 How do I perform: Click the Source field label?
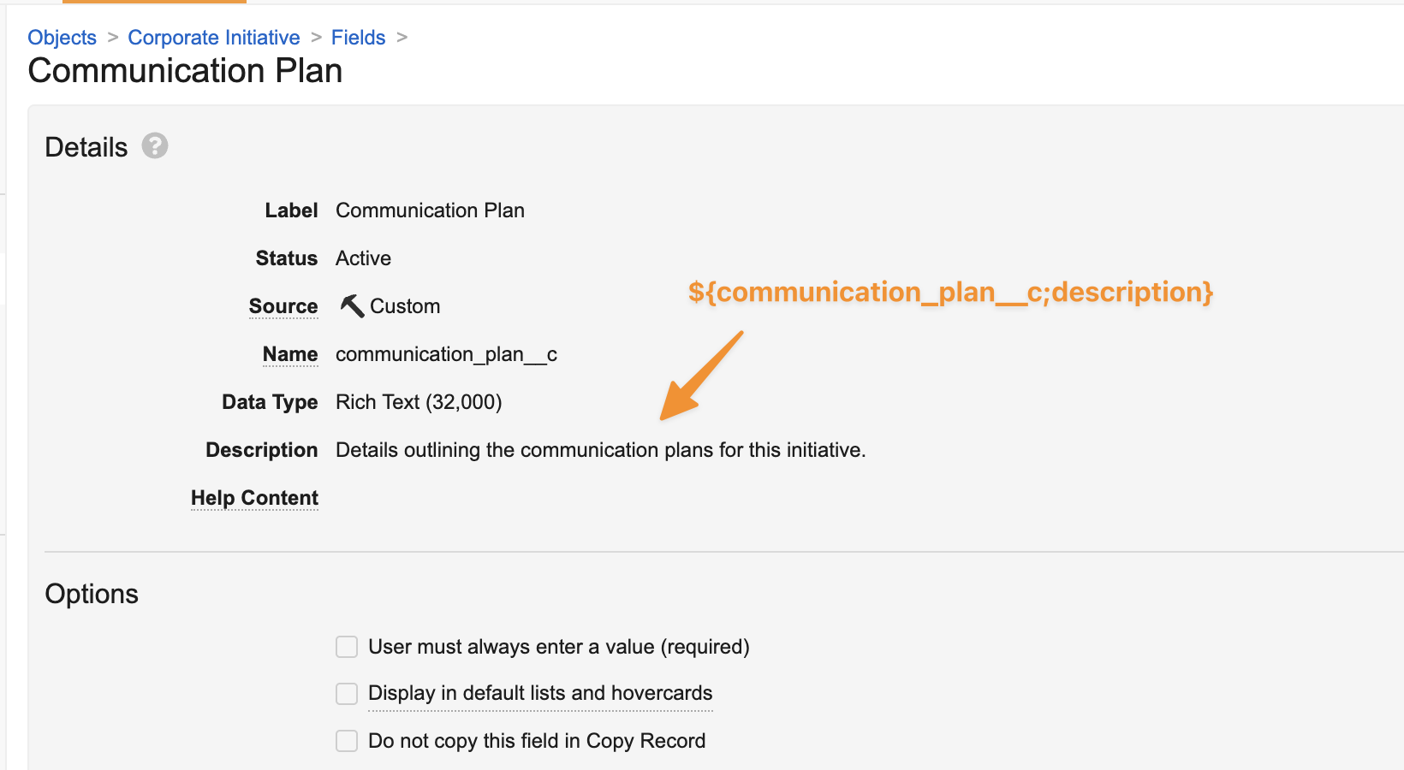pos(283,306)
